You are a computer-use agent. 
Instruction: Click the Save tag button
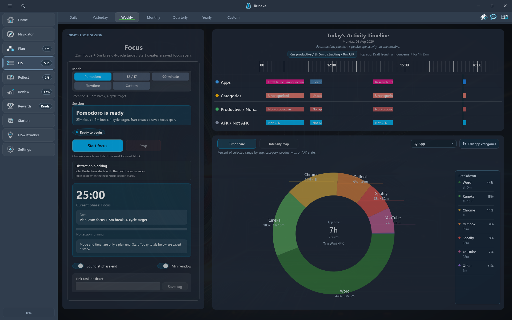point(175,287)
